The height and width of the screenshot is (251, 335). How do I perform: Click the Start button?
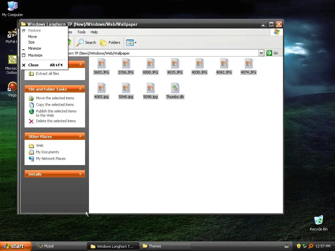(15, 246)
